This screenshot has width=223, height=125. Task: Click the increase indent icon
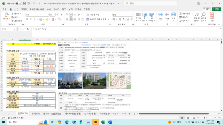click(82, 19)
